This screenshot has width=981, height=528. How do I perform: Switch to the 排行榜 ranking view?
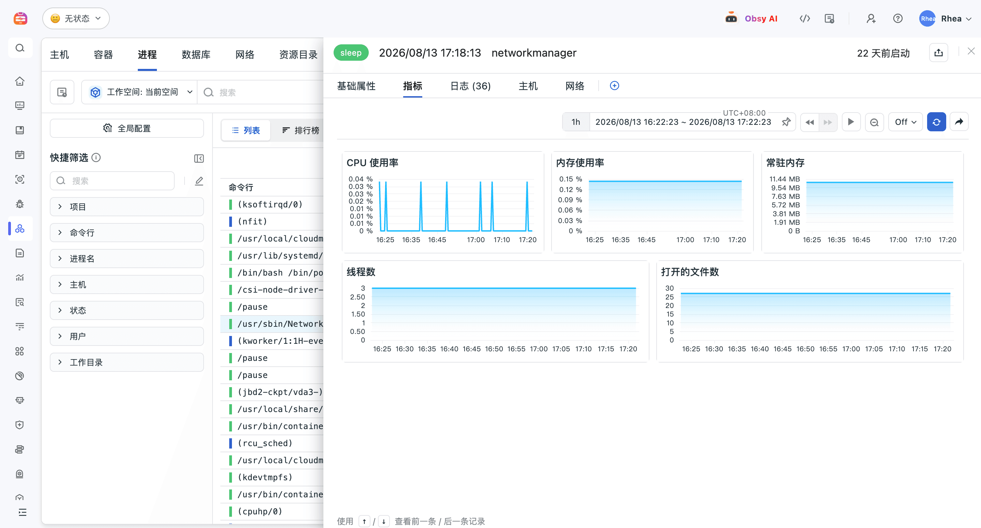(301, 131)
